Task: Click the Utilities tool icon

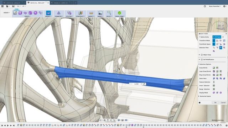Action: pyautogui.click(x=69, y=13)
